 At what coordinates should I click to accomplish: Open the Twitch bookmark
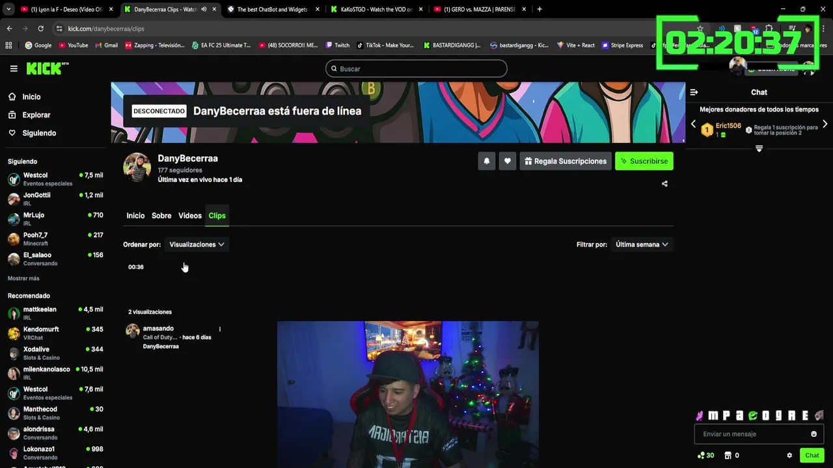(336, 45)
